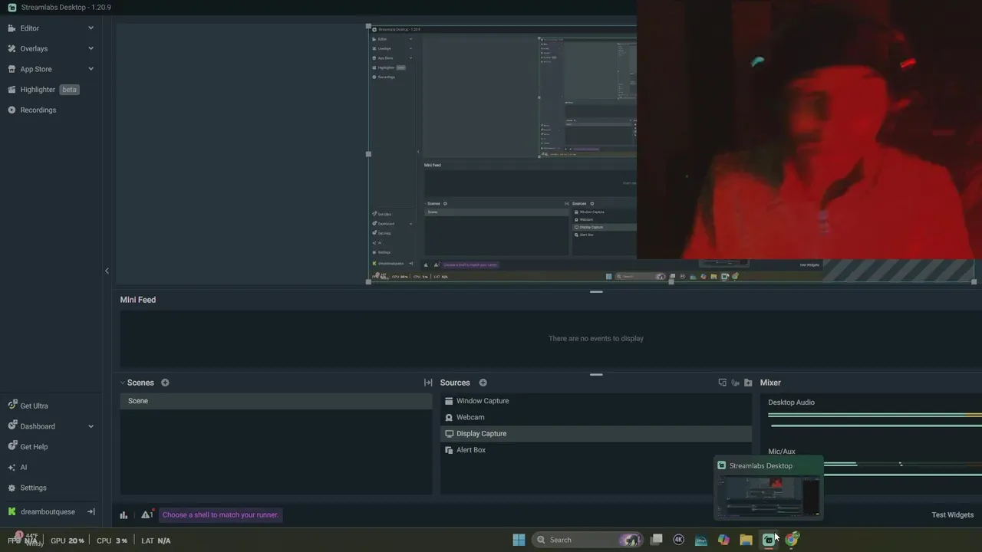982x552 pixels.
Task: Click the Alert Box source icon
Action: 449,450
